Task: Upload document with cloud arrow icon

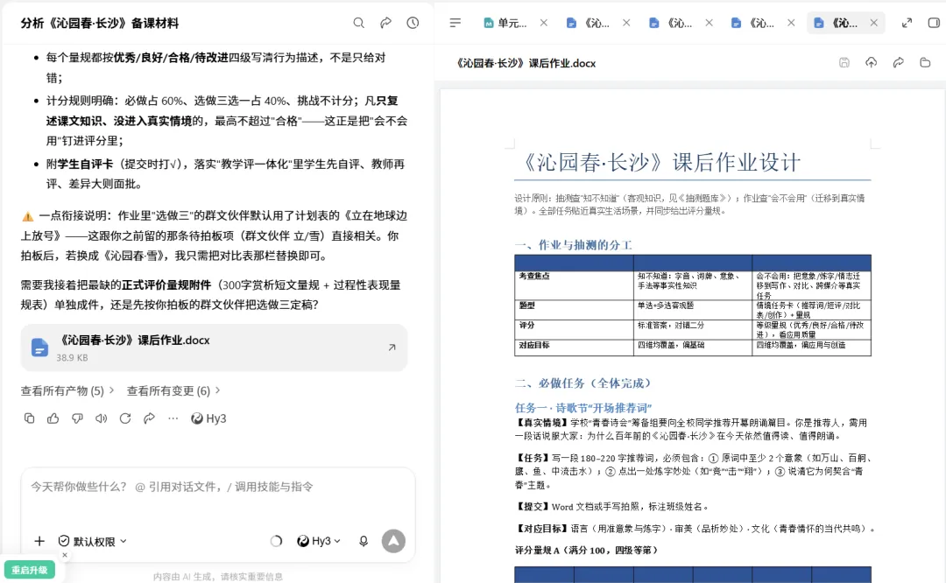Action: (872, 62)
